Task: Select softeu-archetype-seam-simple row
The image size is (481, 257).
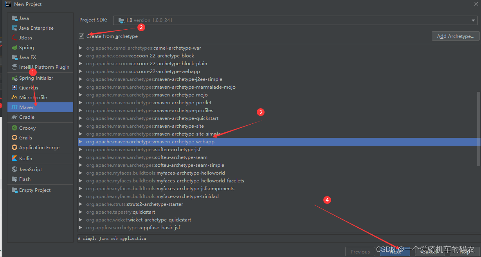Action: pyautogui.click(x=277, y=165)
